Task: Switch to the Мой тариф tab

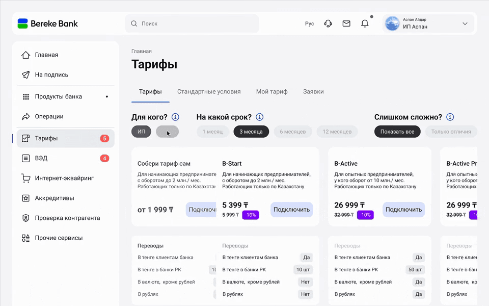Action: coord(272,92)
